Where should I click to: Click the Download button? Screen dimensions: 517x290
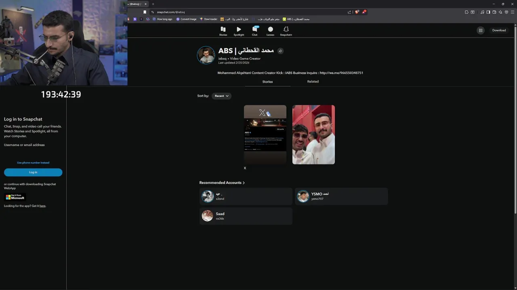click(499, 30)
